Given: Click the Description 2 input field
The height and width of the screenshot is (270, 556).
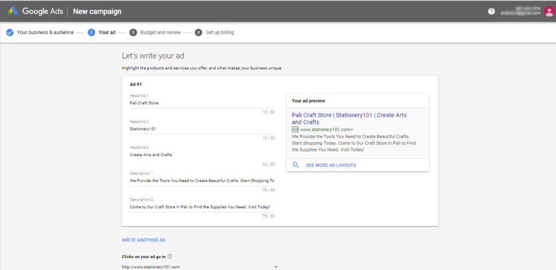Looking at the screenshot, I should (x=203, y=207).
